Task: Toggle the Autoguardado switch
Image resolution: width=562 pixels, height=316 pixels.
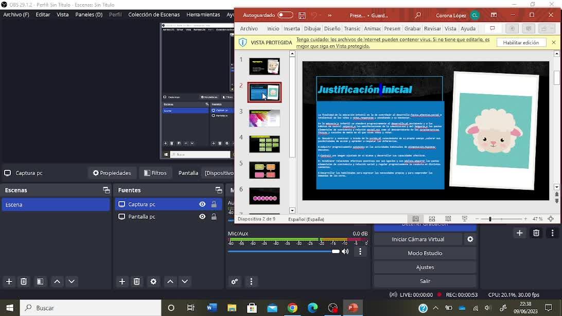Action: [x=285, y=15]
